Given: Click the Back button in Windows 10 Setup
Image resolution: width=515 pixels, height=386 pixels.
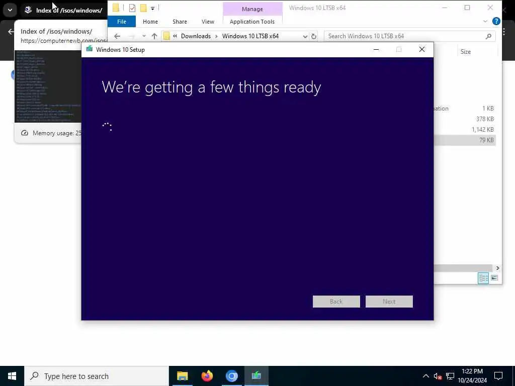Looking at the screenshot, I should 336,302.
